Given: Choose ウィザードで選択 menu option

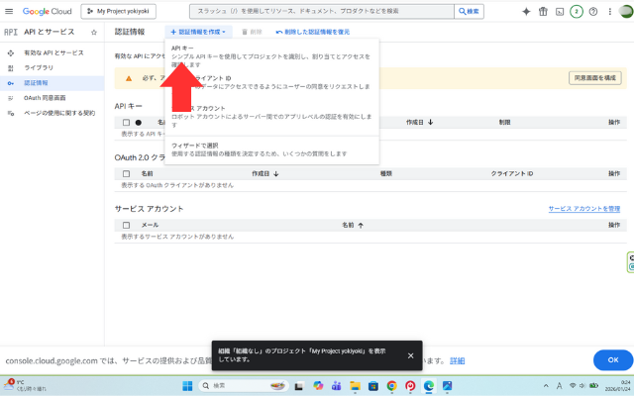Looking at the screenshot, I should pos(196,145).
